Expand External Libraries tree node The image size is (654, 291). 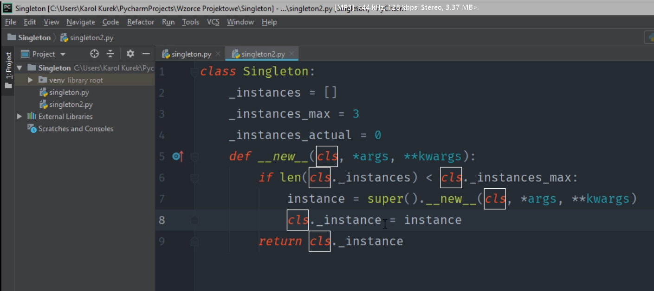pos(19,117)
